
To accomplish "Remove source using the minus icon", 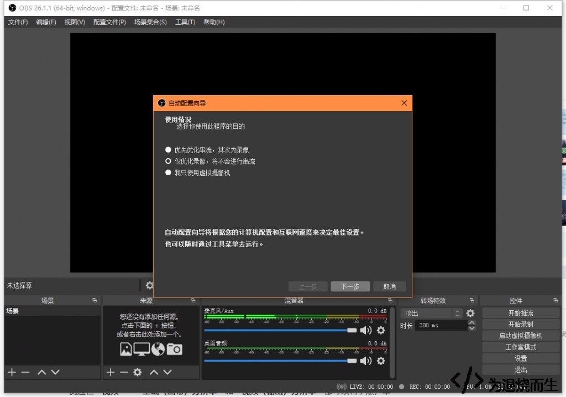I will (x=124, y=372).
